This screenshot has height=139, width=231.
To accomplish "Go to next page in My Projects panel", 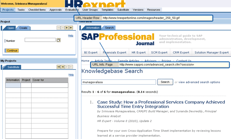I will pyautogui.click(x=67, y=67).
